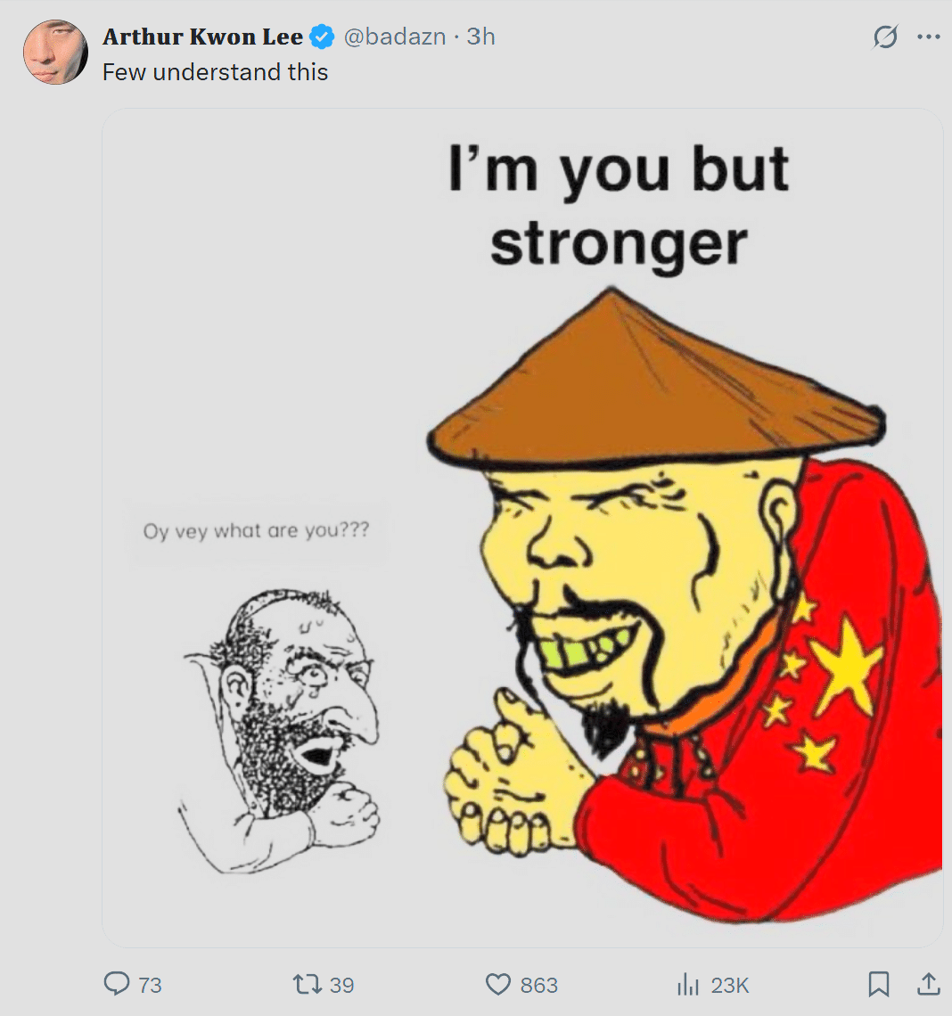Image resolution: width=952 pixels, height=1016 pixels.
Task: Select the 'Few understand this' tweet text
Action: [x=215, y=72]
